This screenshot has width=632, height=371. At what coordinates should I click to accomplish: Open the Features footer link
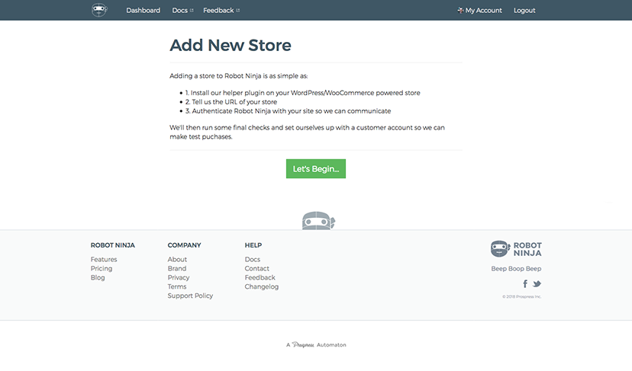pos(104,260)
